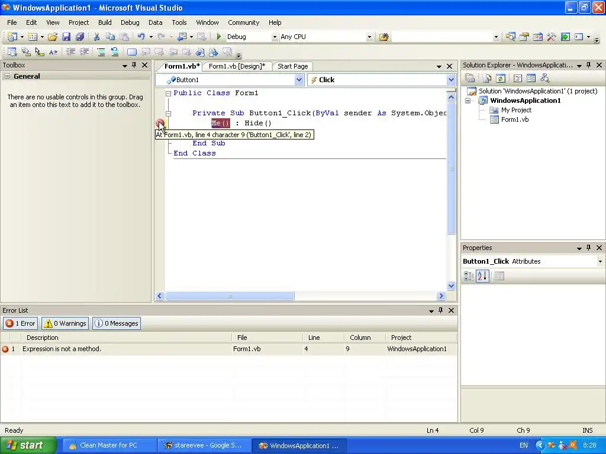Toggle auto-hide pin on Error List
Screen dimensions: 606x454
click(x=440, y=310)
